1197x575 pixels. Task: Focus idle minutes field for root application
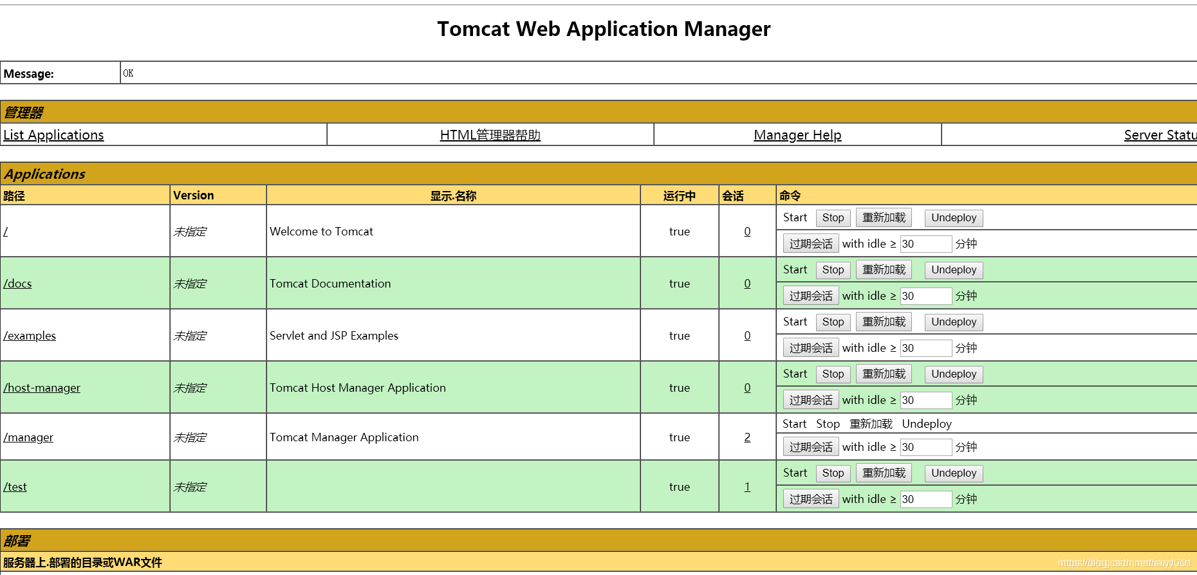925,244
